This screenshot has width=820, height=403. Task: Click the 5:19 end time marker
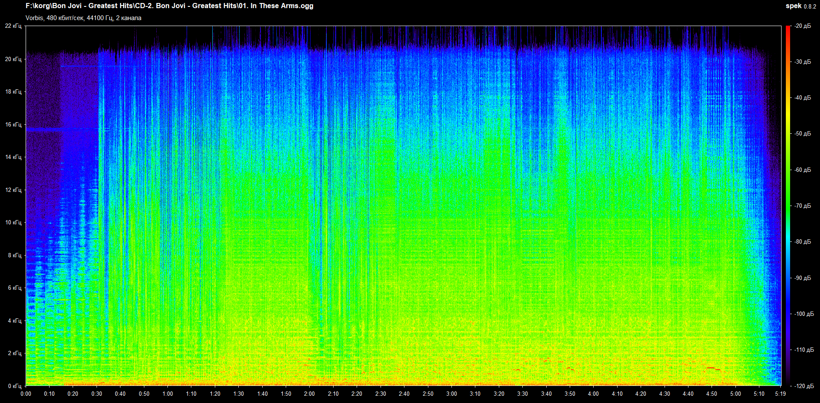coord(780,394)
